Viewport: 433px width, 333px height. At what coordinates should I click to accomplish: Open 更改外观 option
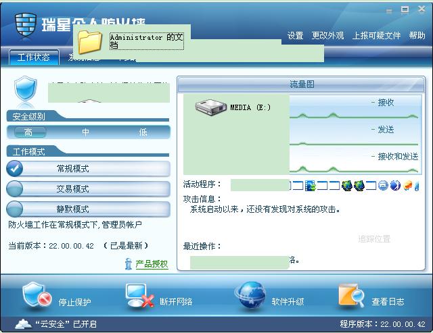pyautogui.click(x=327, y=36)
